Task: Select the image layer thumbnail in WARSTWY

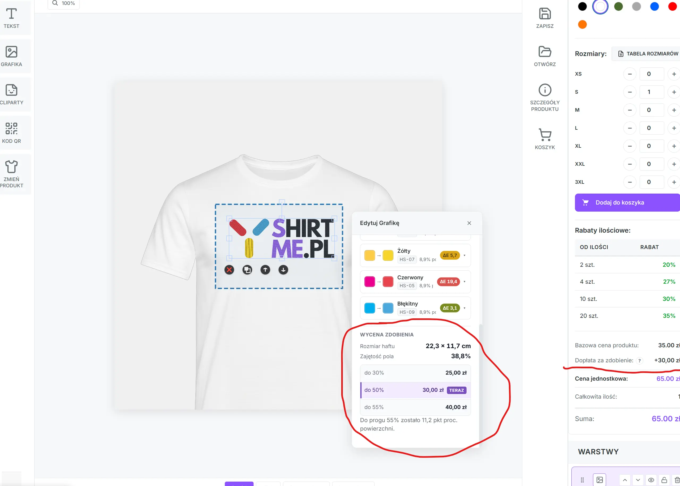Action: [x=600, y=480]
